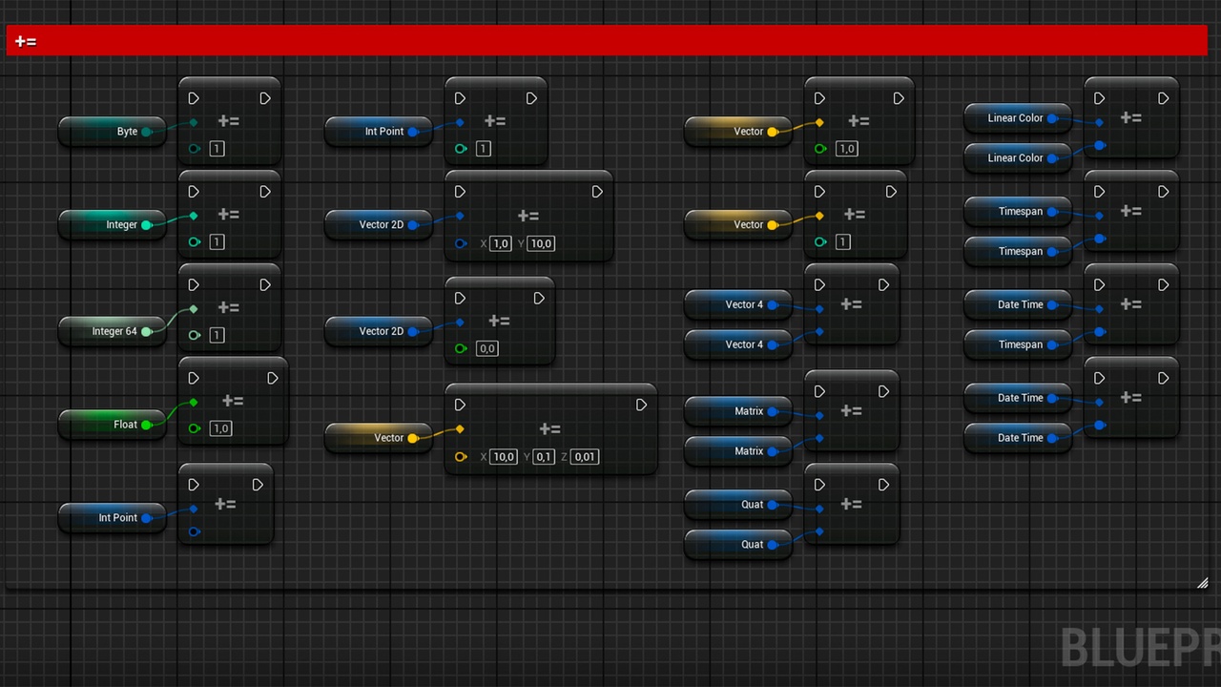Click exec output pin of Integer += node
Viewport: 1221px width, 687px height.
[x=265, y=192]
